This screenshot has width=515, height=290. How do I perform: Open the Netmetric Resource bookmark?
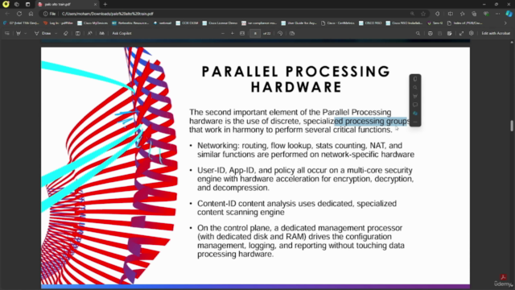tap(130, 23)
